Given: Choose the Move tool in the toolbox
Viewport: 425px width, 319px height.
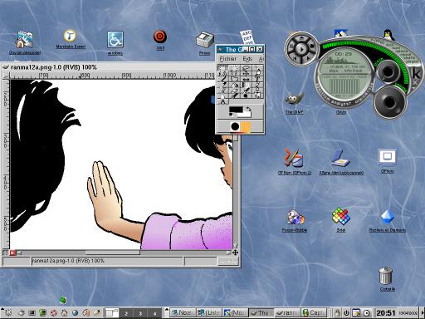Looking at the screenshot, I should 246,74.
